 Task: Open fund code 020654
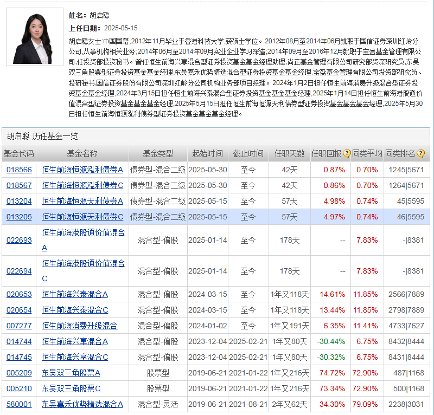point(19,310)
